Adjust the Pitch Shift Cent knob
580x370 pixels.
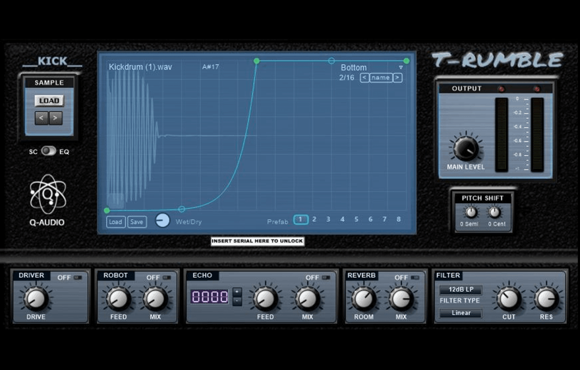point(494,213)
